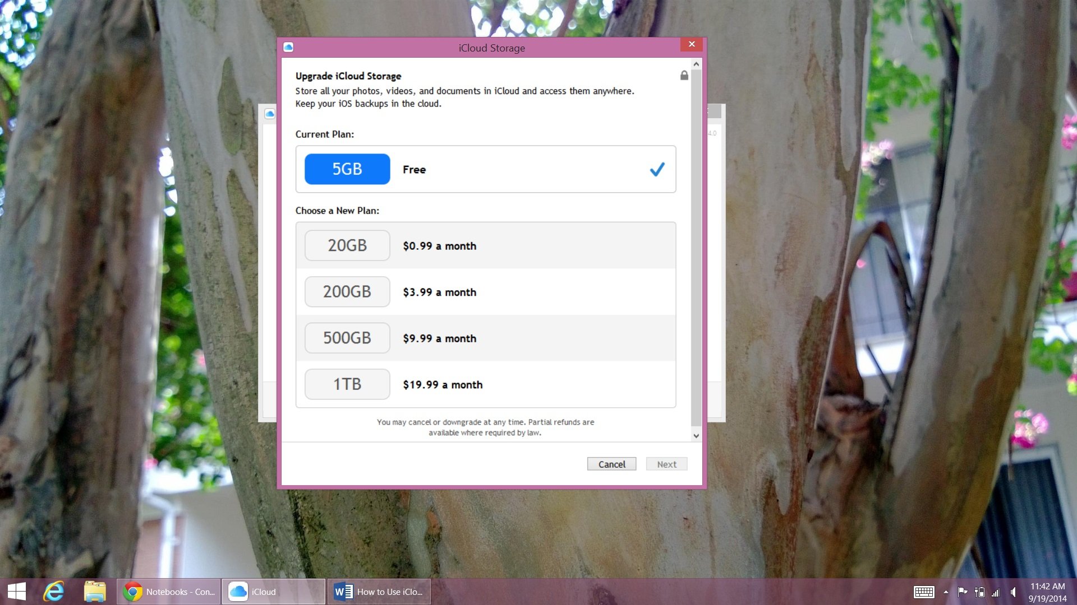The height and width of the screenshot is (605, 1077).
Task: Switch to Chrome Notebooks window in taskbar
Action: [x=168, y=592]
